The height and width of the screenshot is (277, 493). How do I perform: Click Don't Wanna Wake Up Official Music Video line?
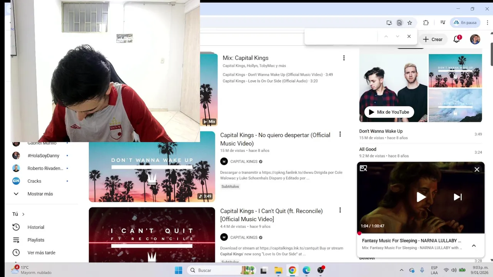tap(278, 75)
